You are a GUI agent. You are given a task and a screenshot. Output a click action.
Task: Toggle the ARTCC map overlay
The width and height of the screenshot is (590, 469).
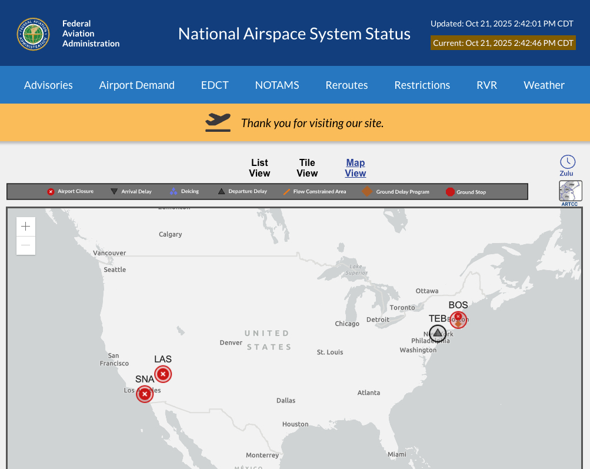tap(570, 192)
